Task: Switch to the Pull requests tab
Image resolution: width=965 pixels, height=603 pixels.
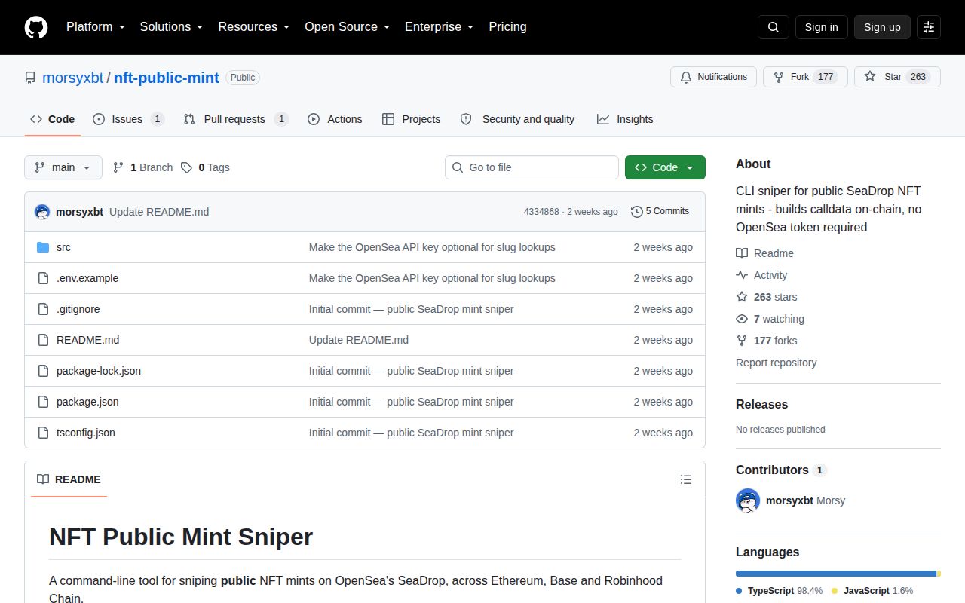Action: [236, 119]
